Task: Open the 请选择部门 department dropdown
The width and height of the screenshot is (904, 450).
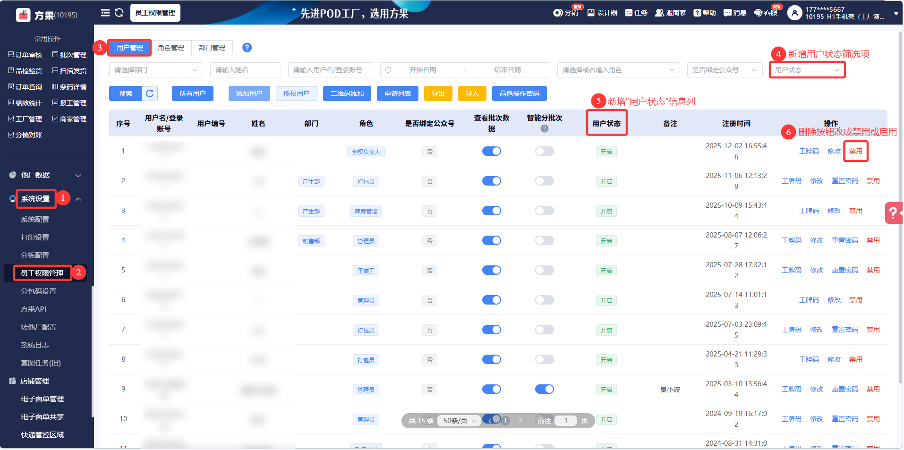Action: [155, 70]
